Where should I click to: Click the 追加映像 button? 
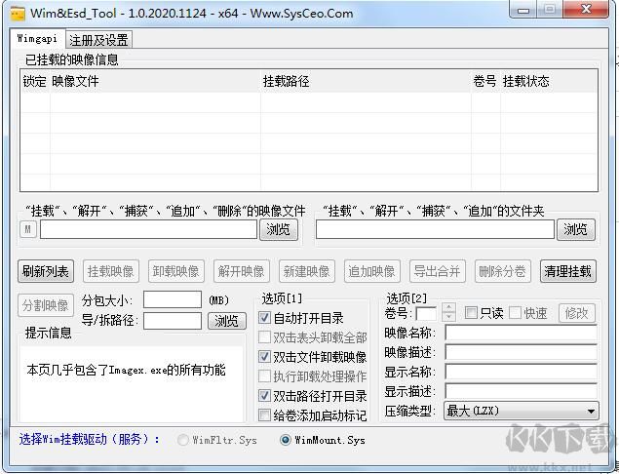click(371, 271)
